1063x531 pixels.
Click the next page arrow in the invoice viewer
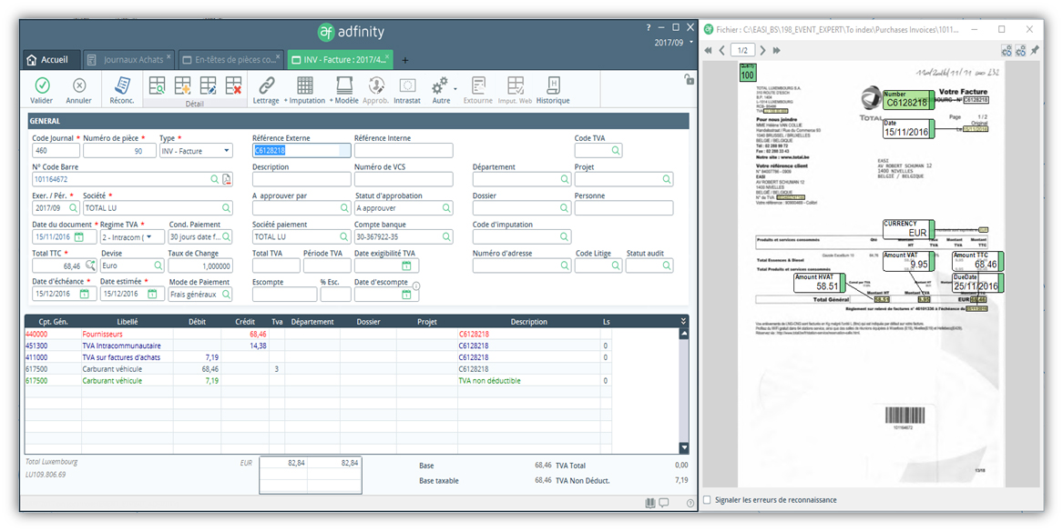(x=764, y=50)
